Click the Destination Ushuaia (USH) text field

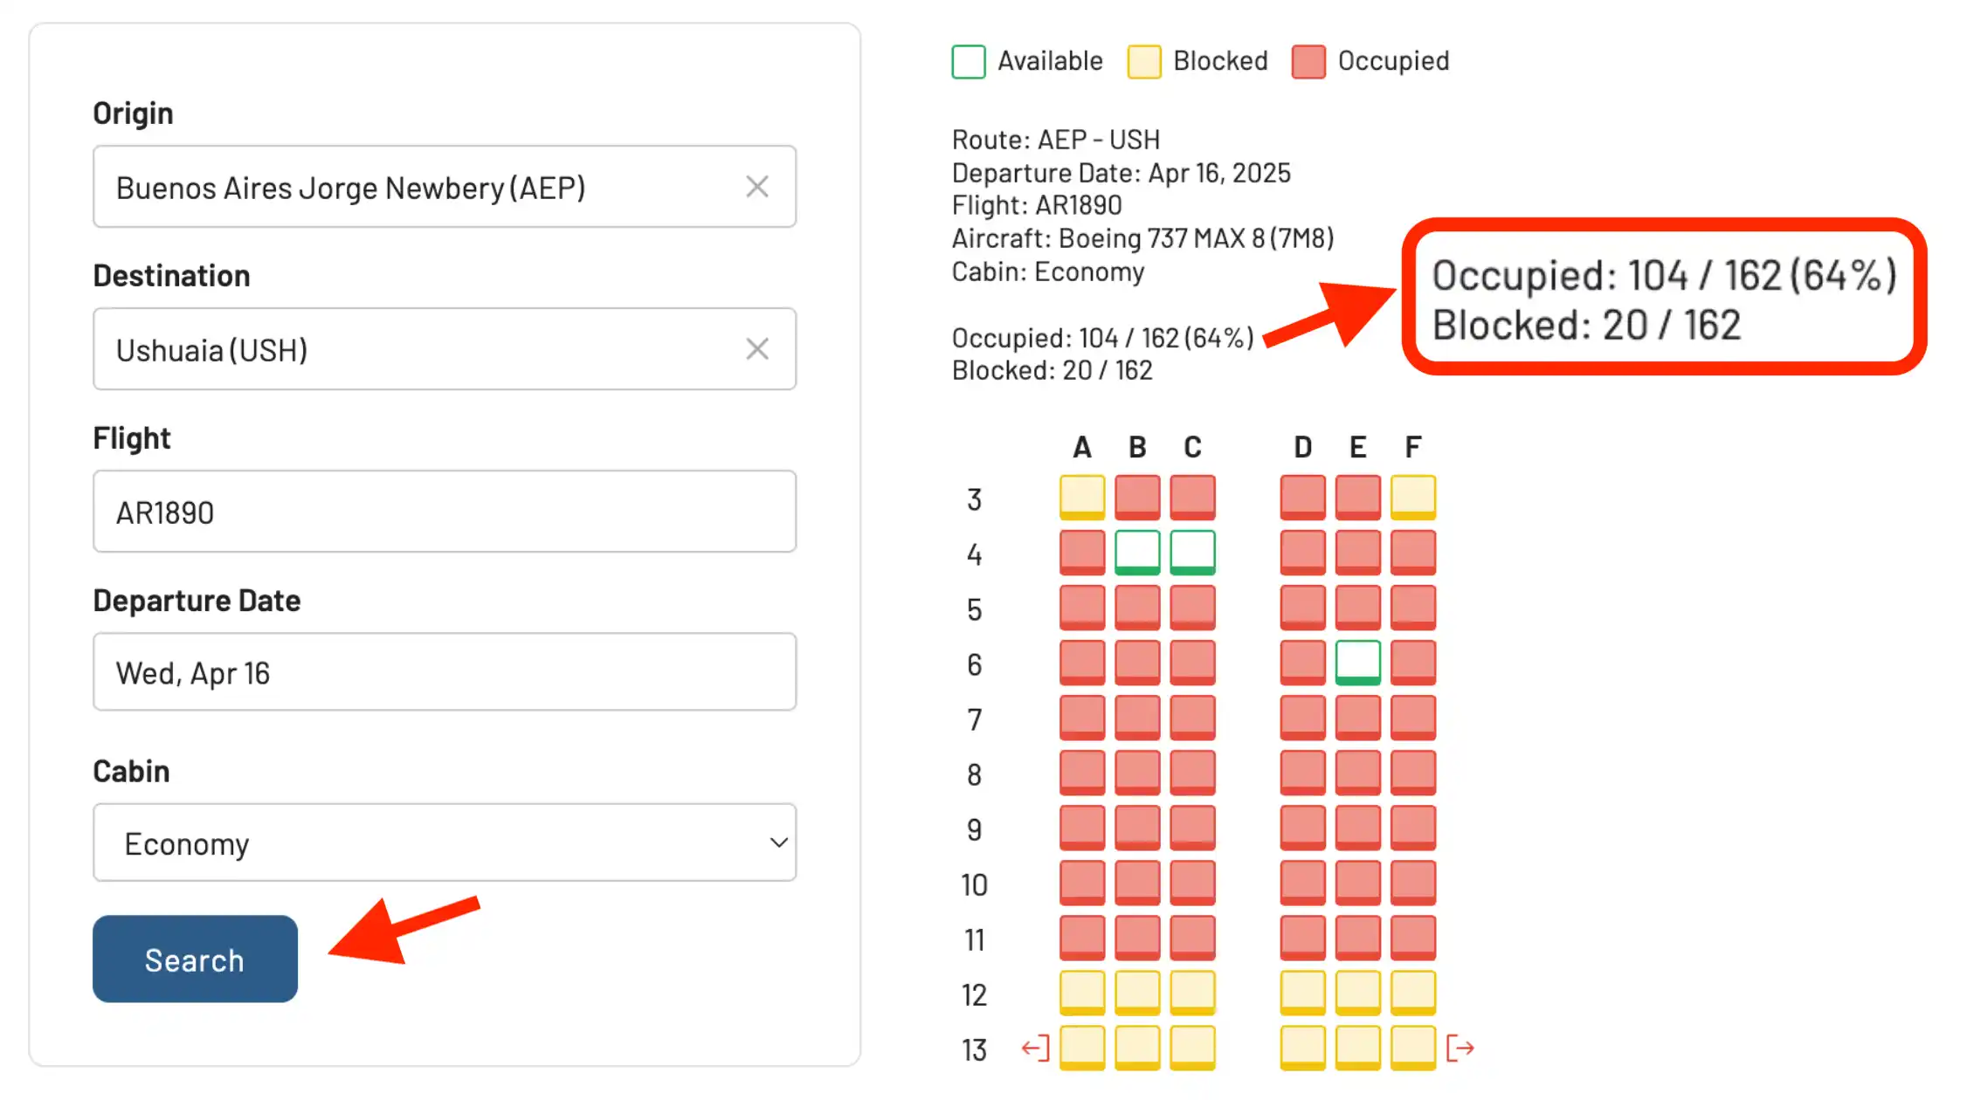[419, 349]
